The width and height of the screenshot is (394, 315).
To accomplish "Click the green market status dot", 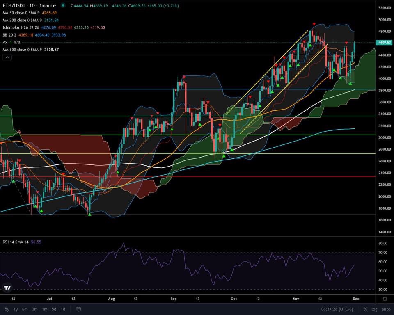I will [x=63, y=5].
